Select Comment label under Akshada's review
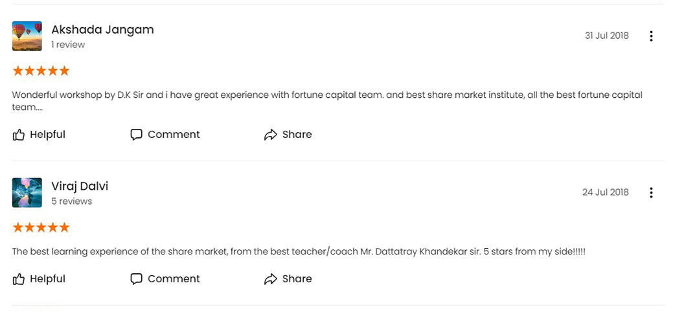The image size is (673, 316). pyautogui.click(x=174, y=135)
